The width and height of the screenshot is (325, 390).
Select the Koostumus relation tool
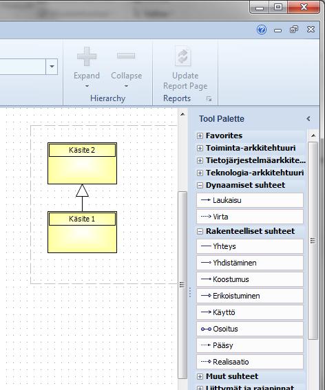pos(250,279)
